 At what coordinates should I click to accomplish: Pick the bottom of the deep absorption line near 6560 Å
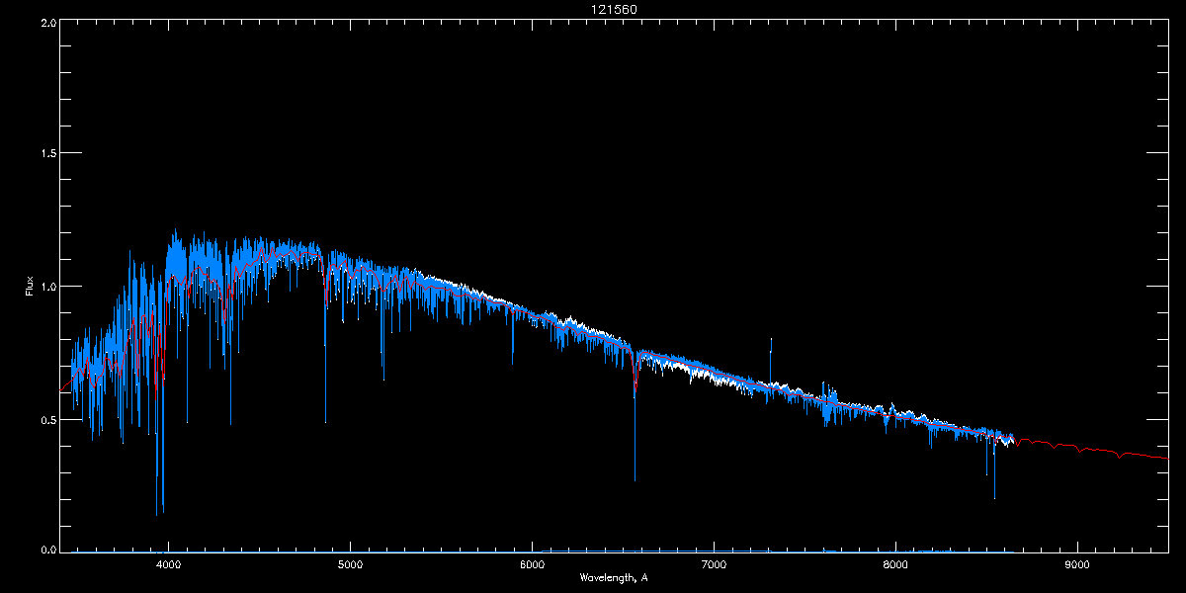pos(635,479)
